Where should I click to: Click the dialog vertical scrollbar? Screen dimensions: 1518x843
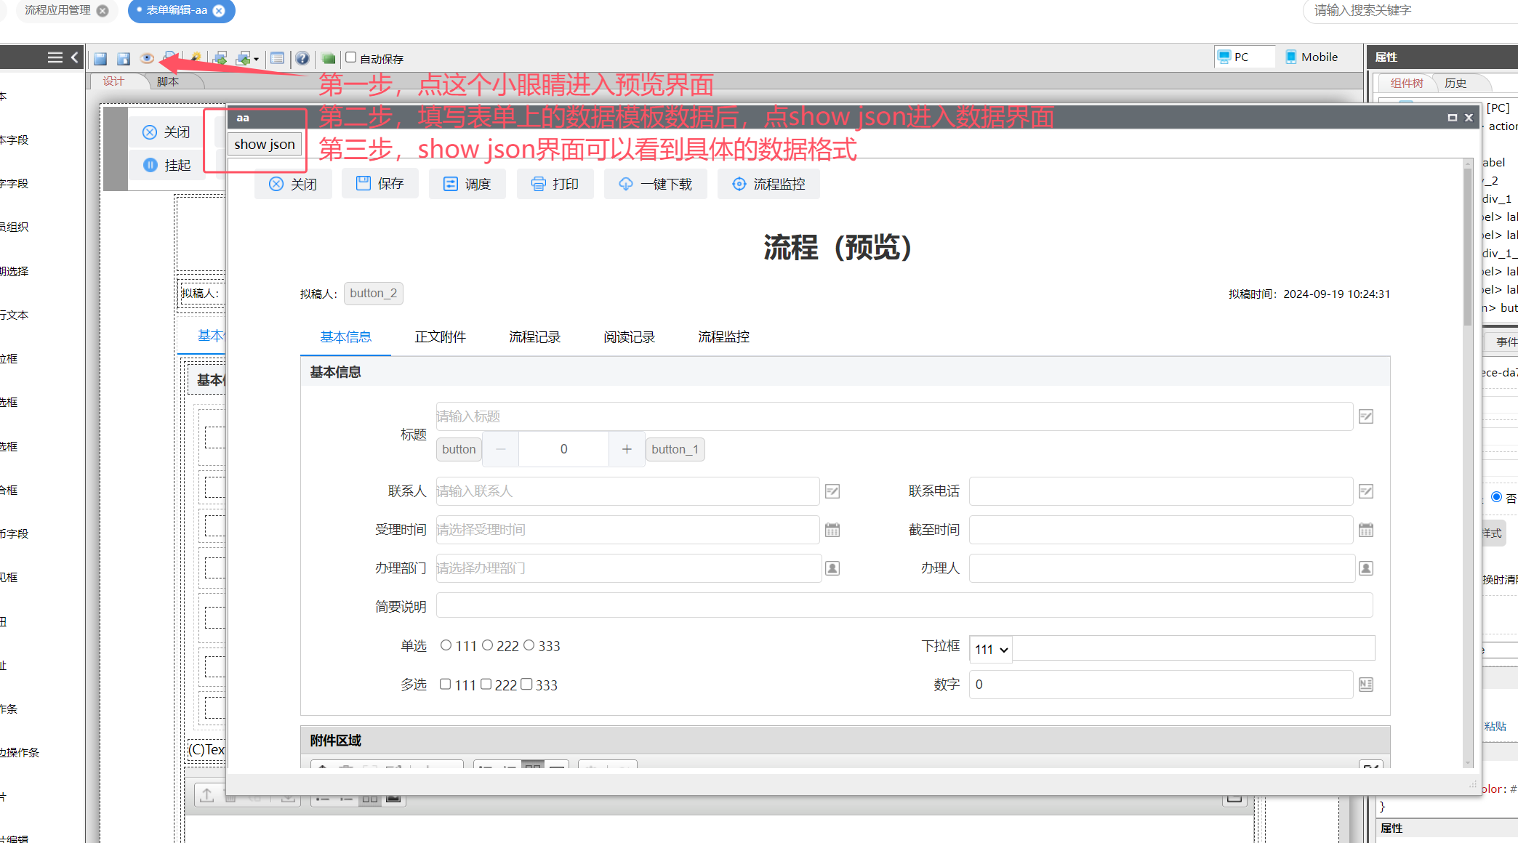pos(1468,247)
